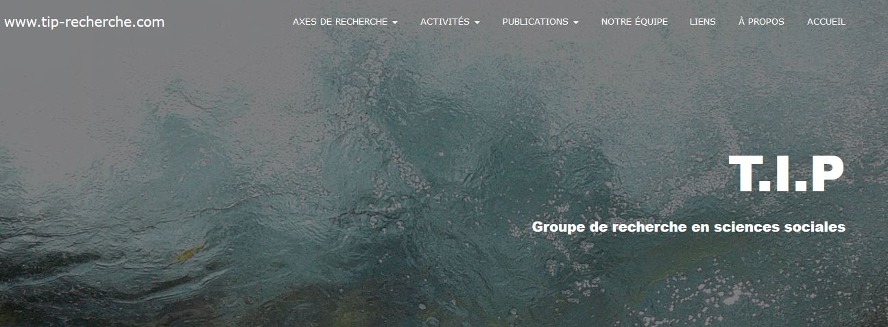Click the word 'AXES' in the navigation bar
888x327 pixels.
point(304,22)
